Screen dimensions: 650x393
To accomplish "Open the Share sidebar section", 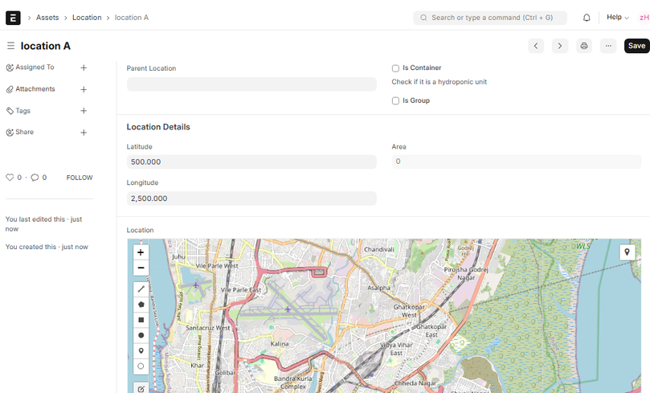I will [24, 132].
